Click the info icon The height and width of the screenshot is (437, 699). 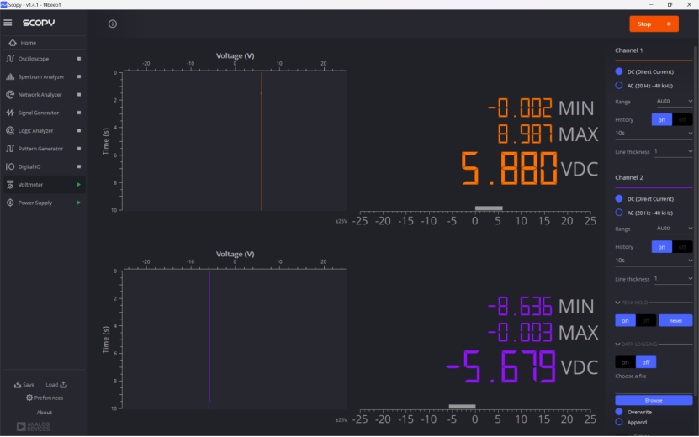(x=113, y=24)
